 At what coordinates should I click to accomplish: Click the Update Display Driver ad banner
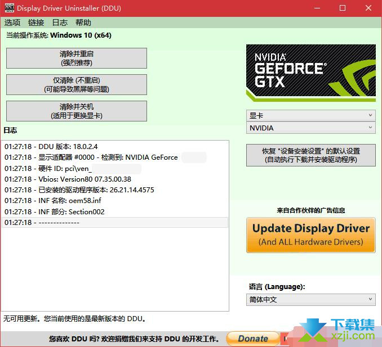[x=311, y=235]
